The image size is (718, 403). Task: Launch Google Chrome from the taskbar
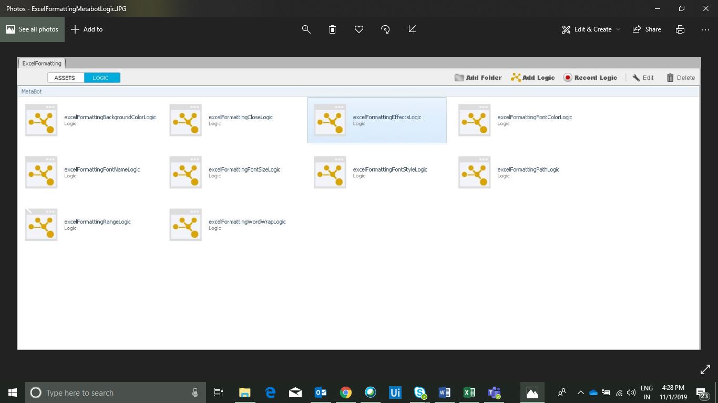pyautogui.click(x=345, y=393)
